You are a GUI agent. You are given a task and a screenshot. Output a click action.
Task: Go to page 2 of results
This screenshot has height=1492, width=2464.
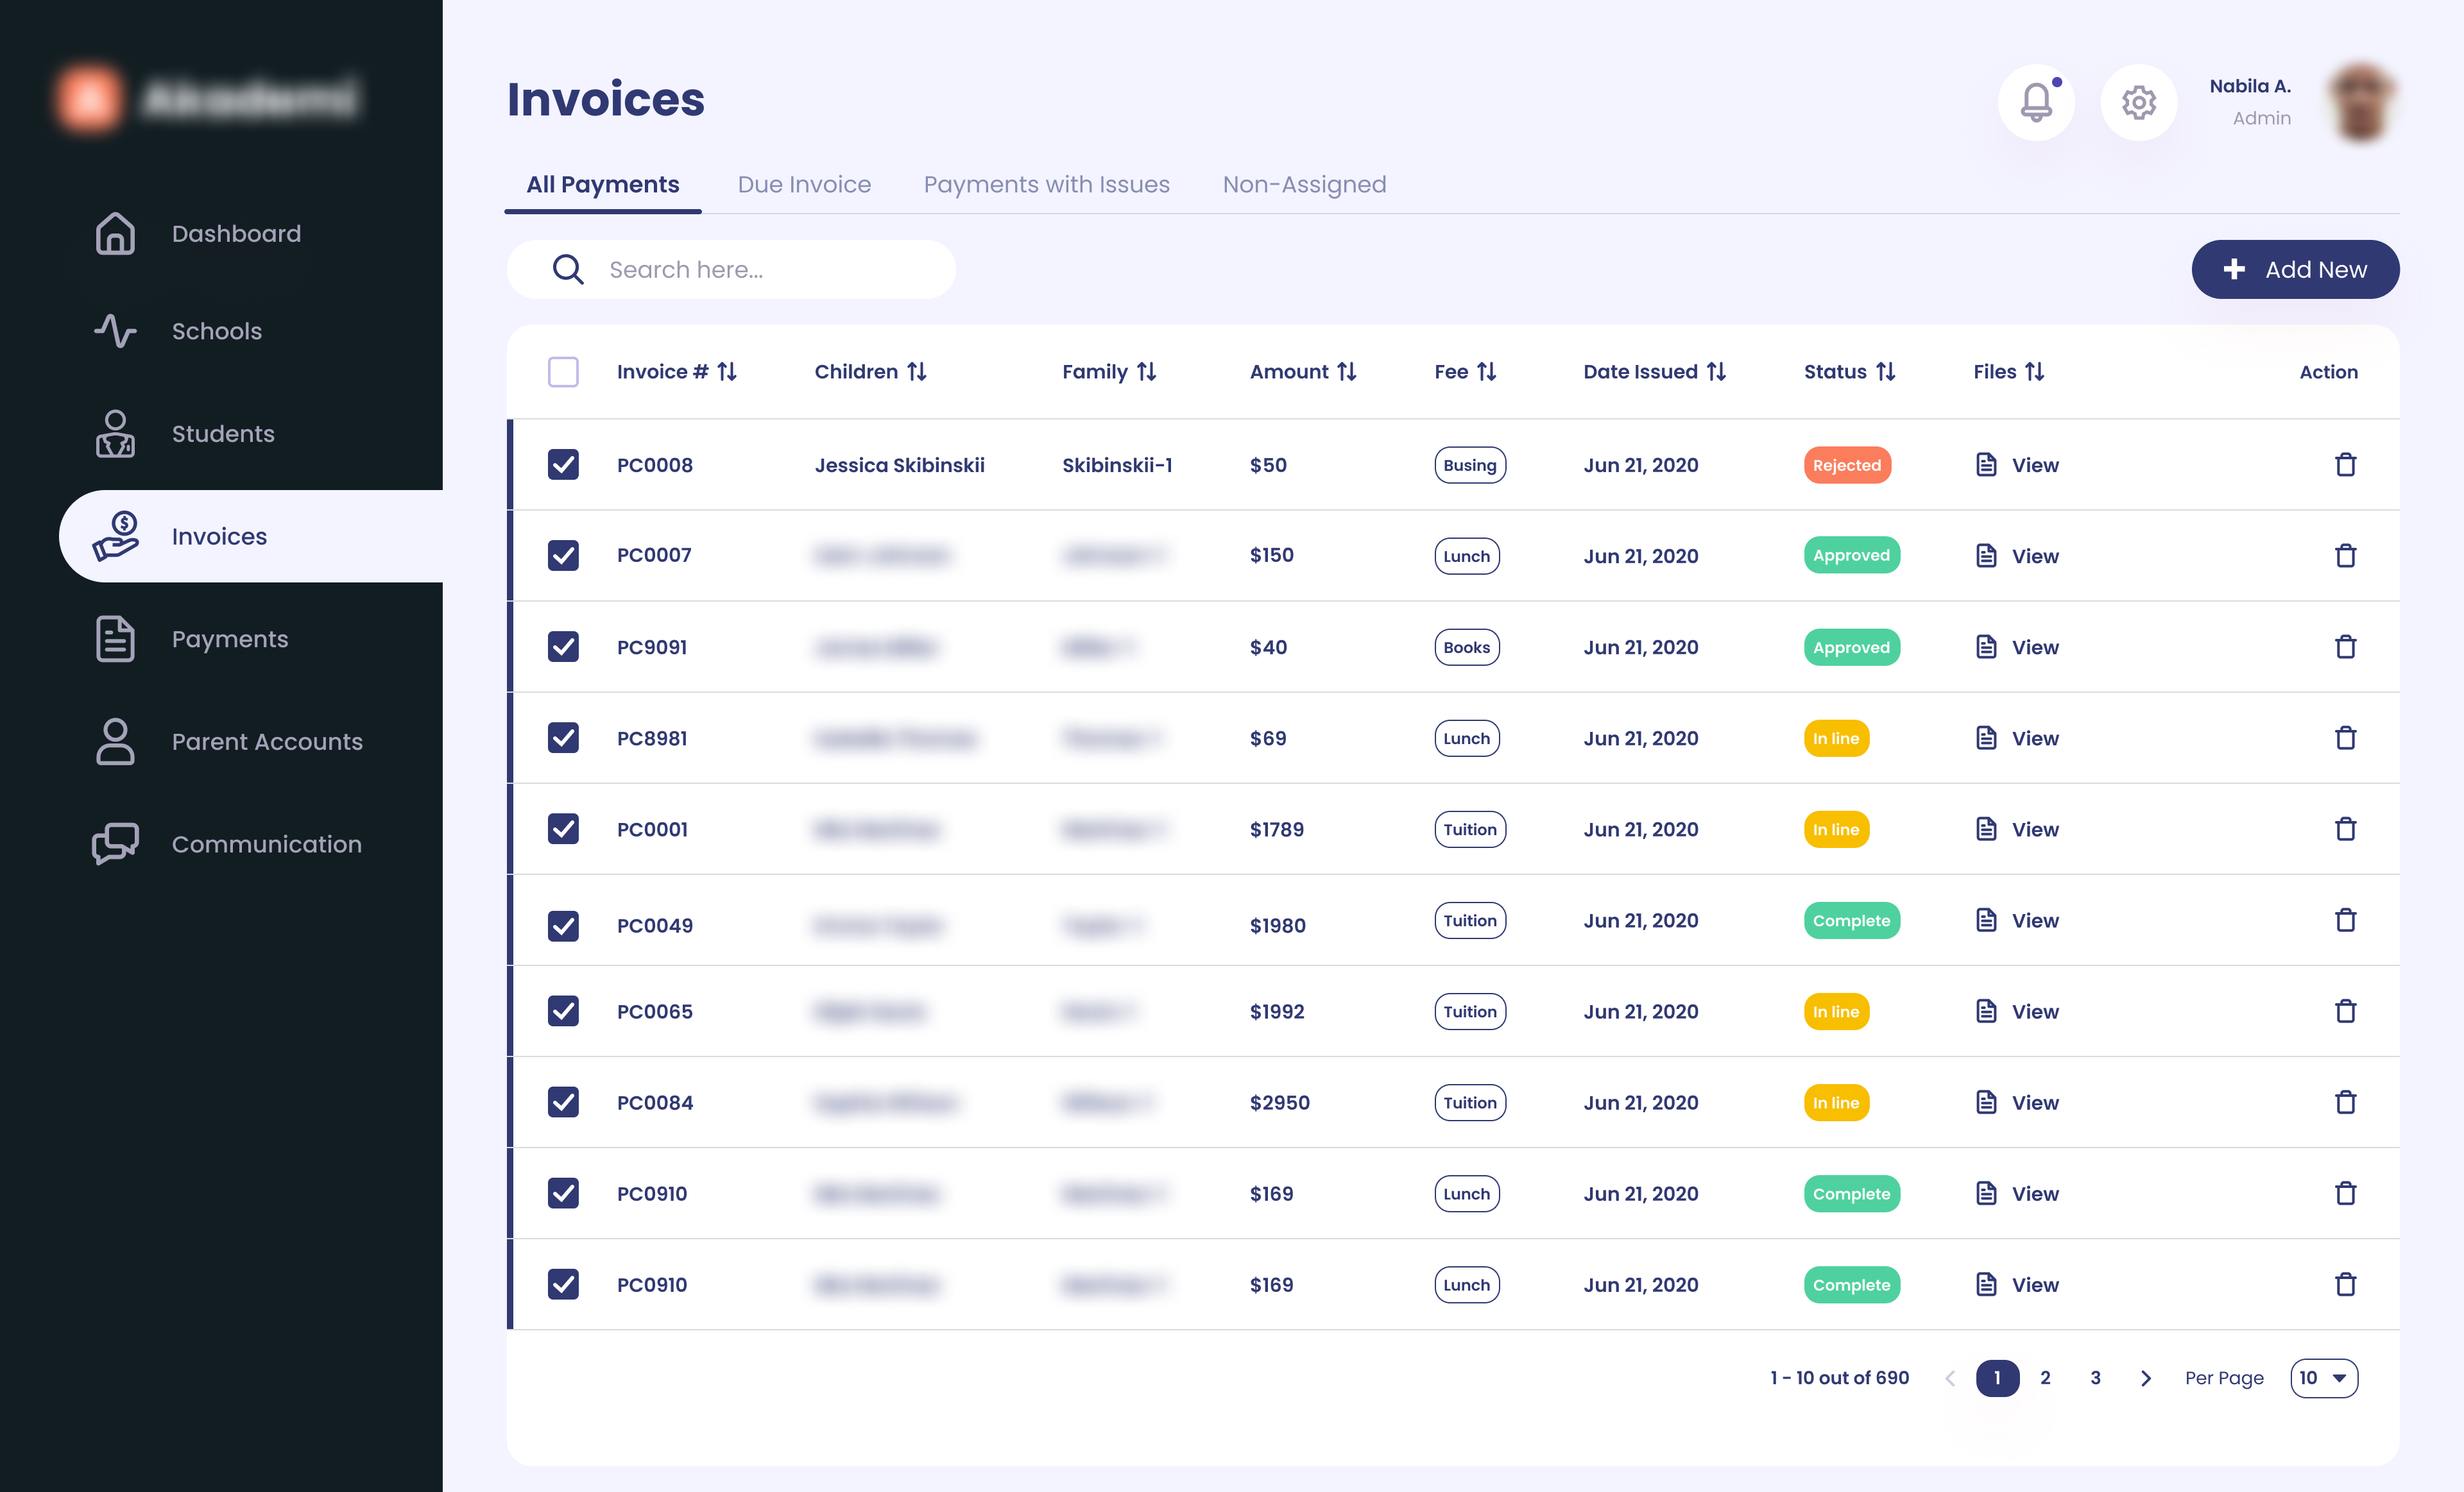point(2045,1378)
